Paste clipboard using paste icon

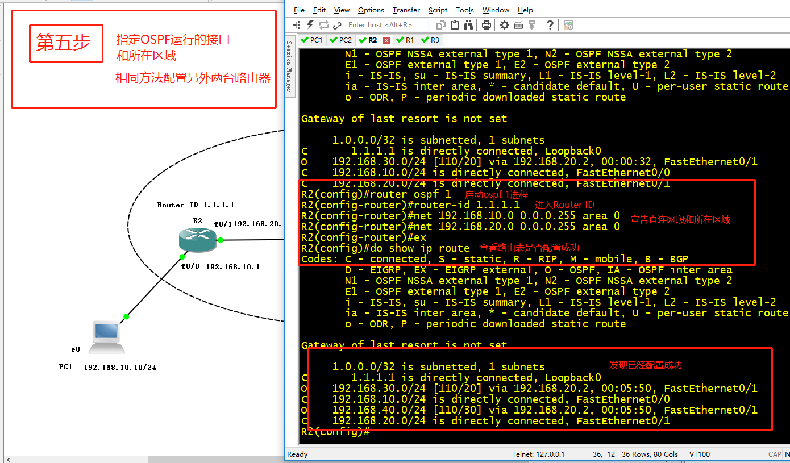(x=455, y=24)
